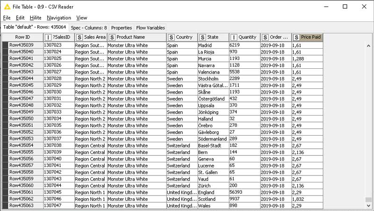Click the vertical scrollbar down arrow
The height and width of the screenshot is (211, 374).
368,205
